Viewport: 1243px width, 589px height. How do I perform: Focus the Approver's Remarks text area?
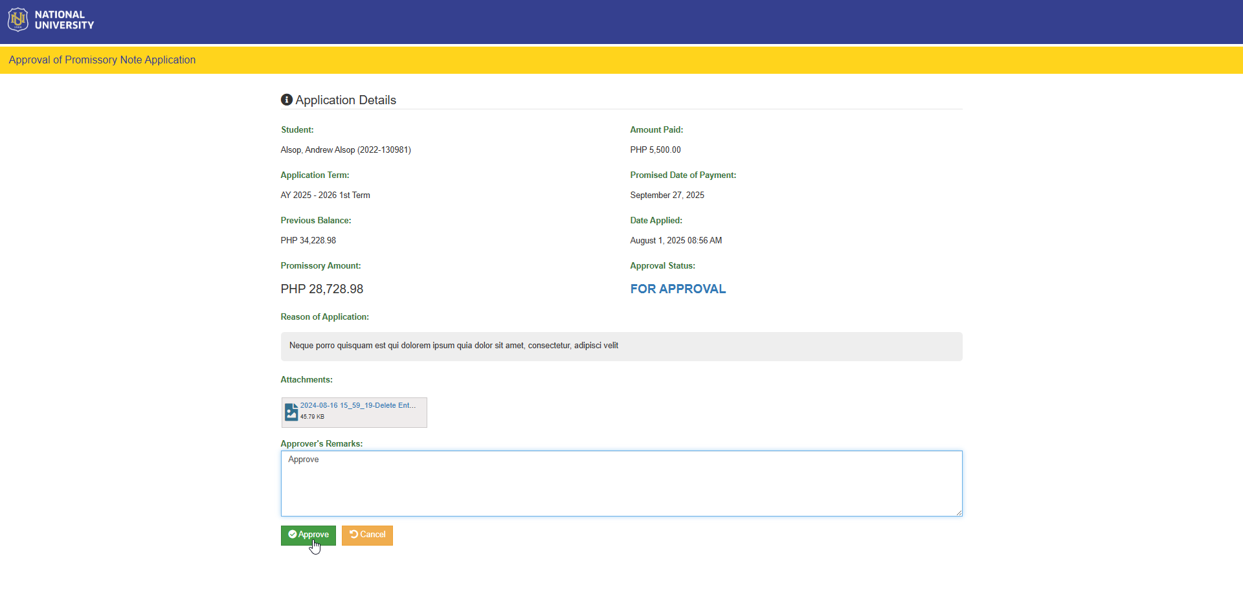[621, 483]
